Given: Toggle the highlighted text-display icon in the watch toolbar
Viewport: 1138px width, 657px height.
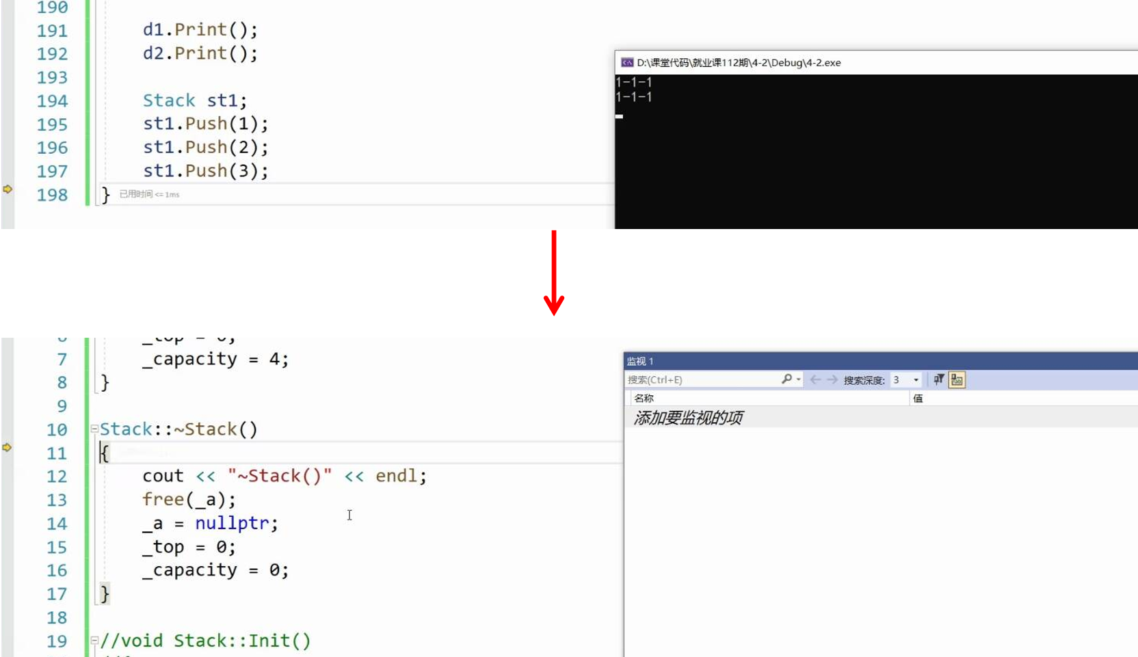Looking at the screenshot, I should pyautogui.click(x=957, y=379).
